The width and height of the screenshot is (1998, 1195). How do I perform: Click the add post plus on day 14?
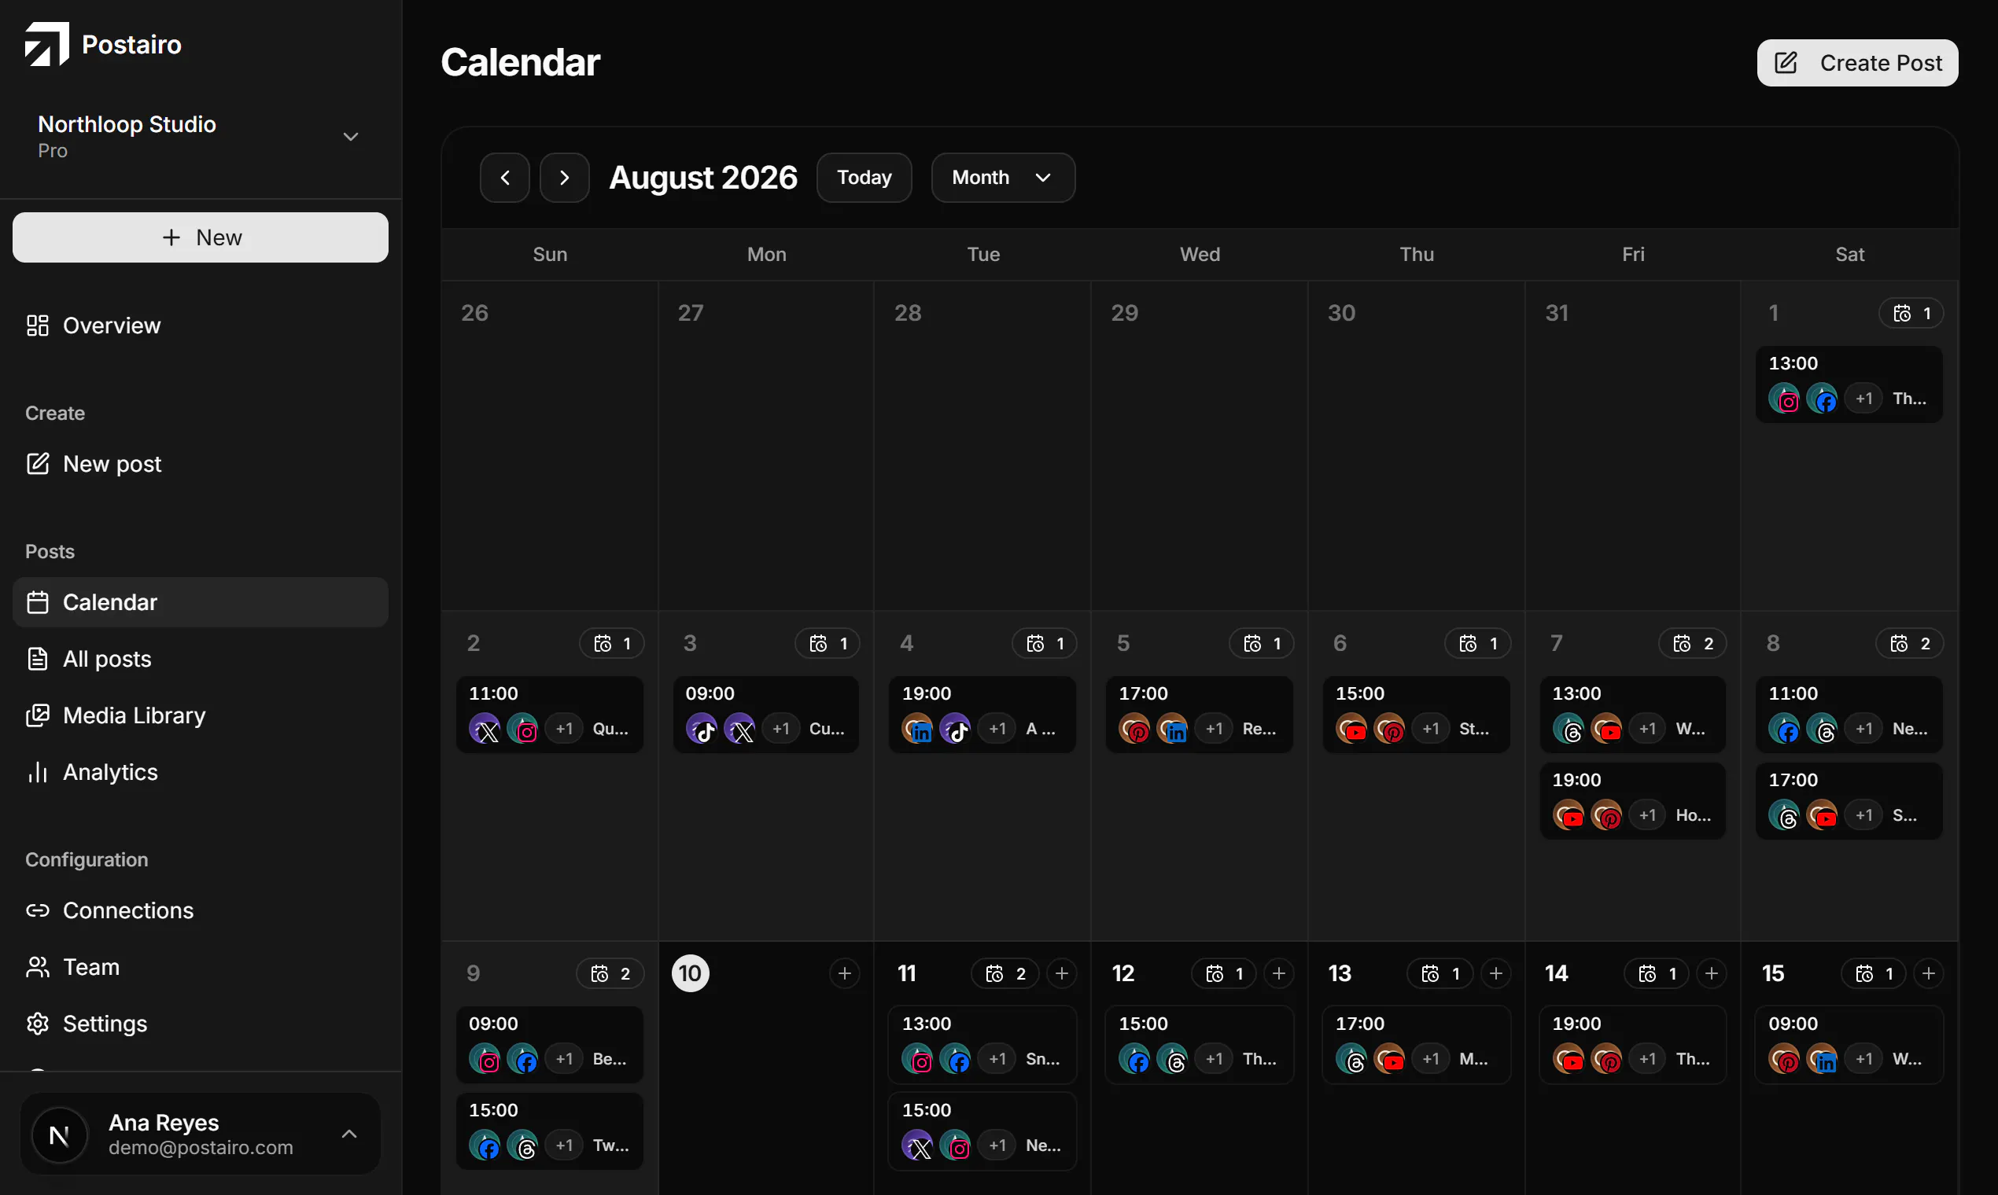pos(1712,973)
